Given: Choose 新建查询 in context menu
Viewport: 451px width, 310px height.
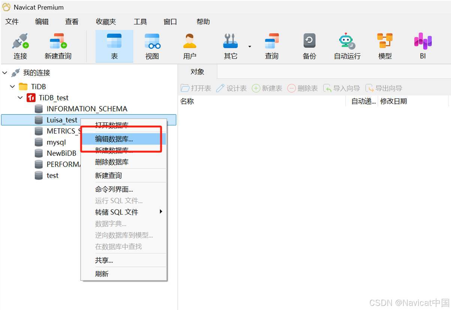Looking at the screenshot, I should [x=124, y=175].
